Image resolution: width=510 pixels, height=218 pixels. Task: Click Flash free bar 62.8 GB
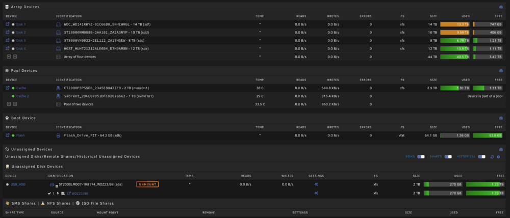(x=488, y=135)
